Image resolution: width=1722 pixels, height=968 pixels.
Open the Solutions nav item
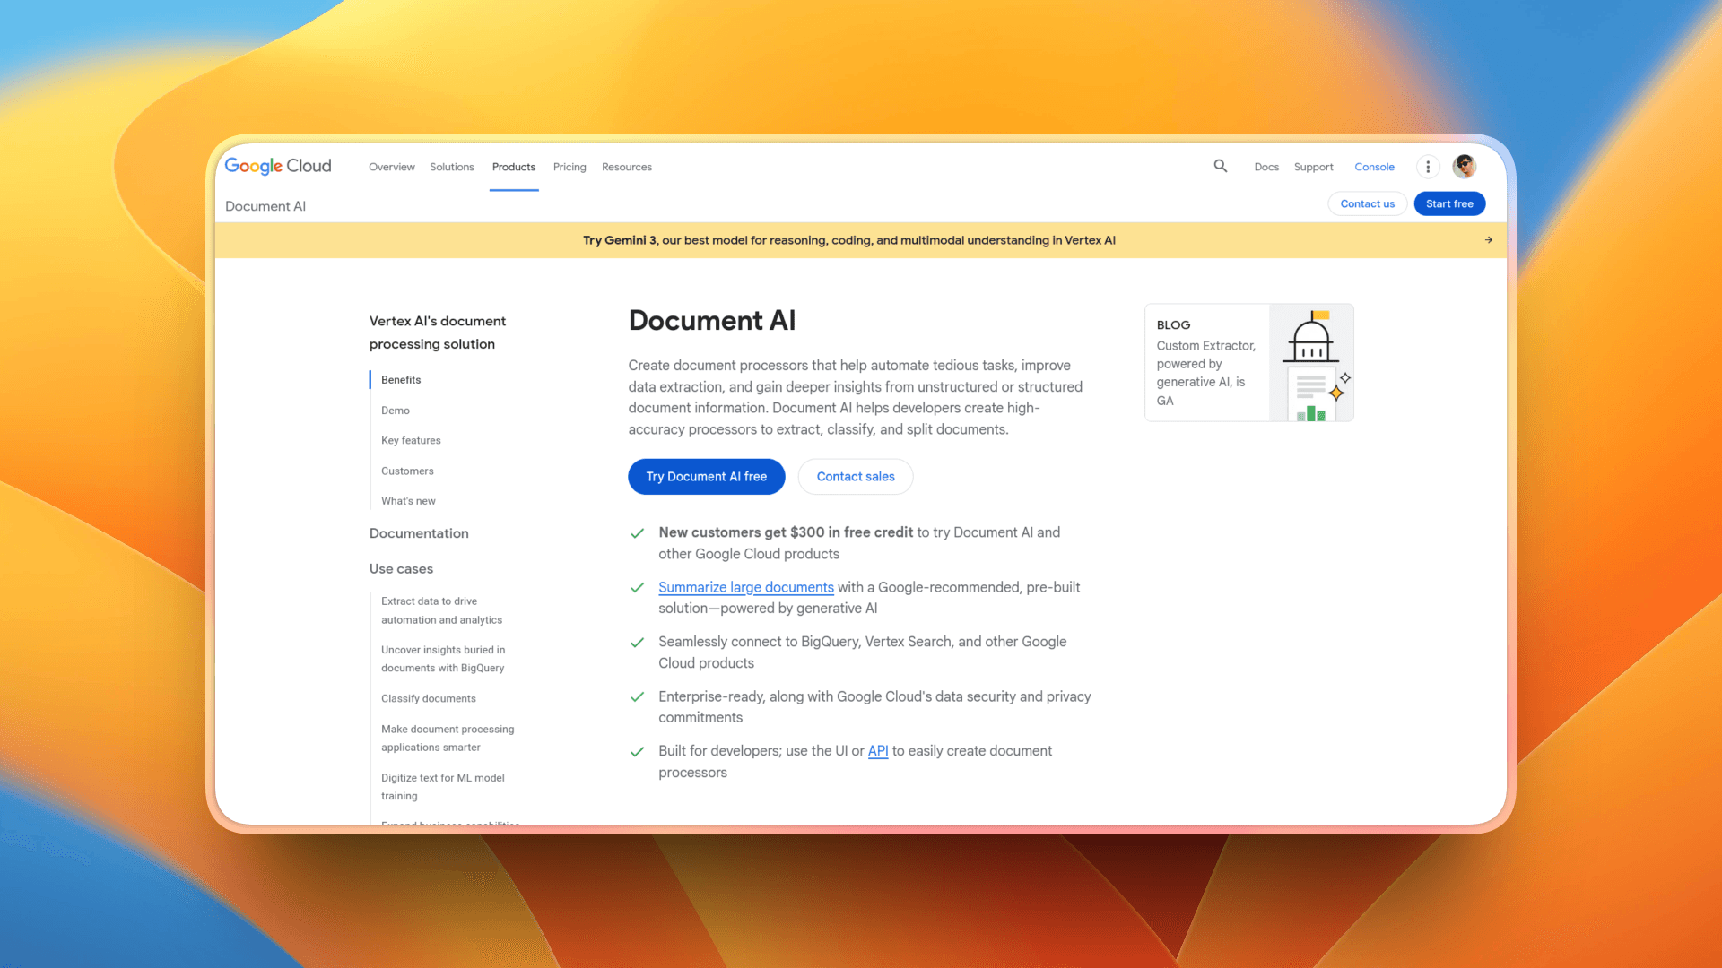tap(452, 167)
